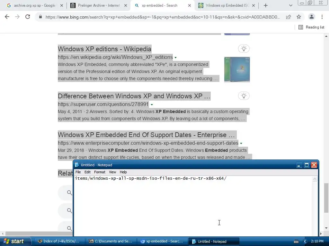Click Untitled - Notepad taskbar button
Screen dimensions: 329x246
click(214, 241)
